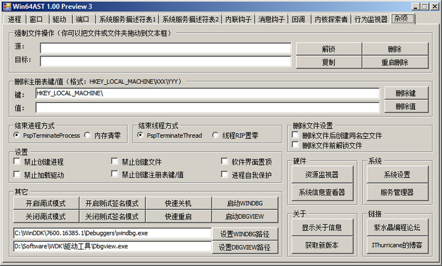The image size is (442, 266).
Task: Open the 内核探索者 tab
Action: coord(331,19)
